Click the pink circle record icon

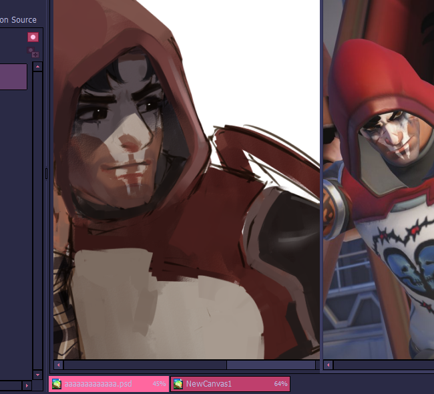33,37
